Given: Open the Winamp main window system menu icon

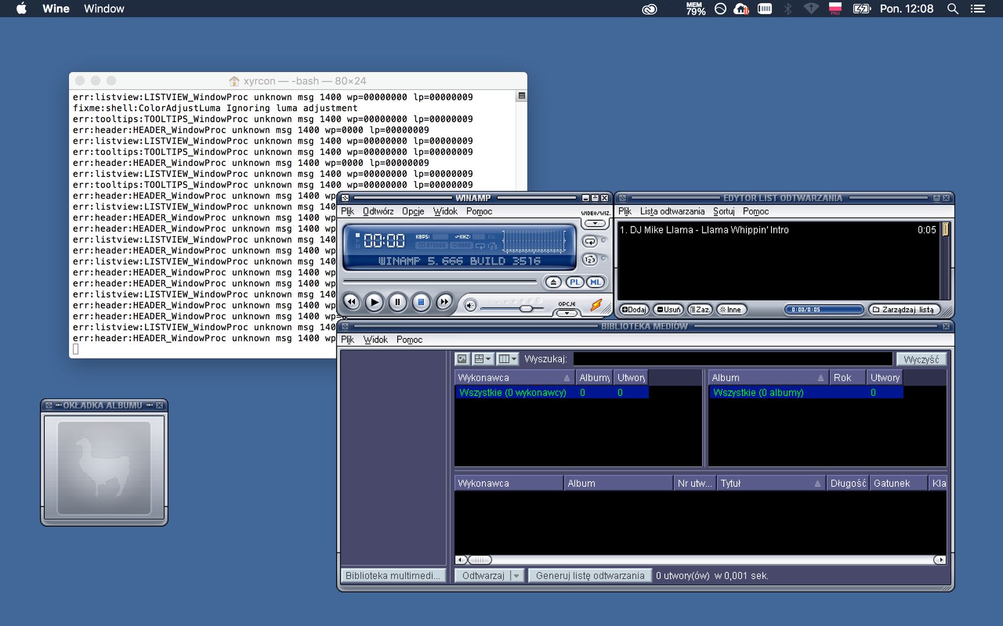Looking at the screenshot, I should tap(345, 198).
